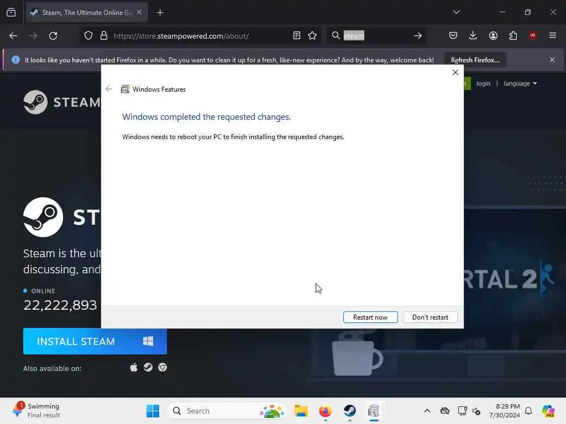Image resolution: width=566 pixels, height=424 pixels.
Task: Navigate forward in Firefox
Action: tap(33, 36)
